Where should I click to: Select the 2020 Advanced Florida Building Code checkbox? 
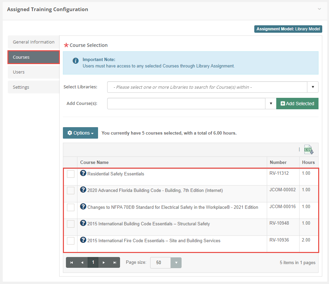point(71,191)
